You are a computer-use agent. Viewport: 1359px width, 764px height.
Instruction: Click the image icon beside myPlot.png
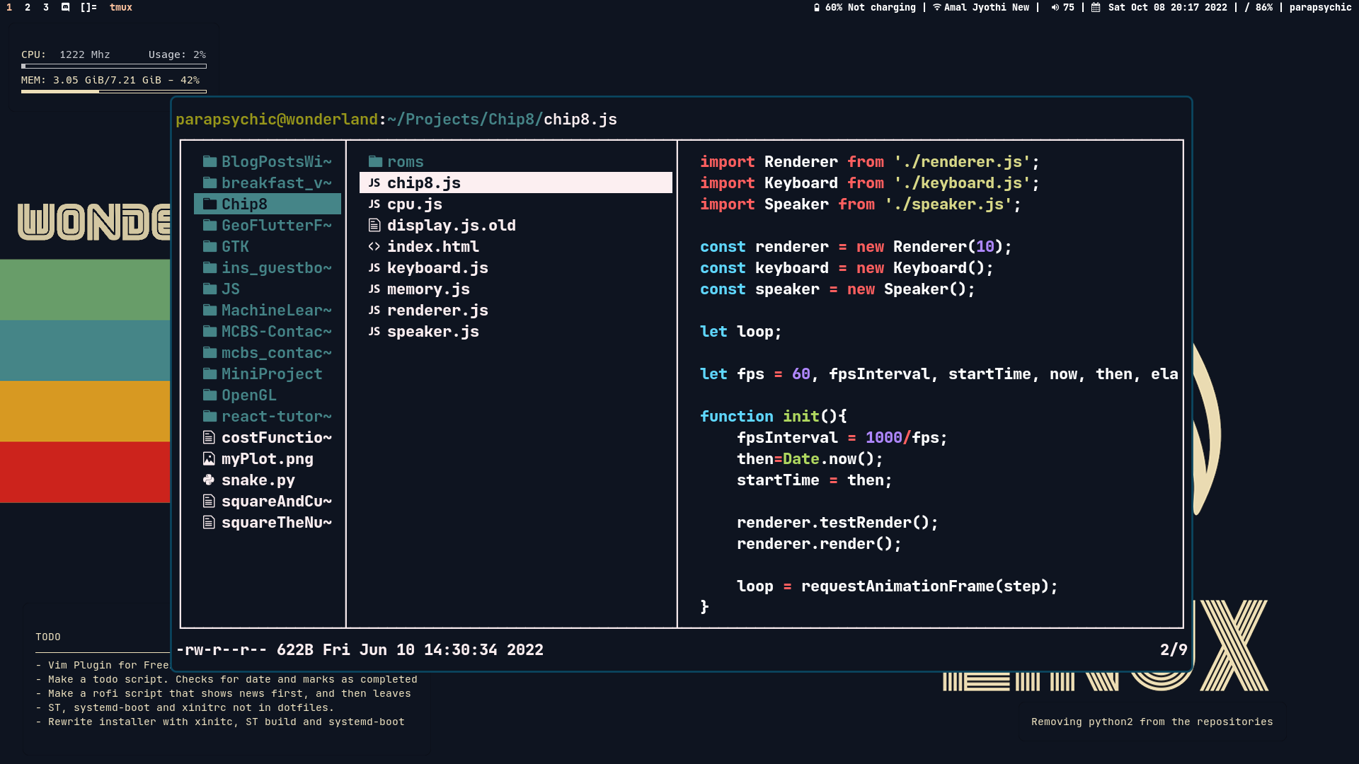click(x=209, y=459)
